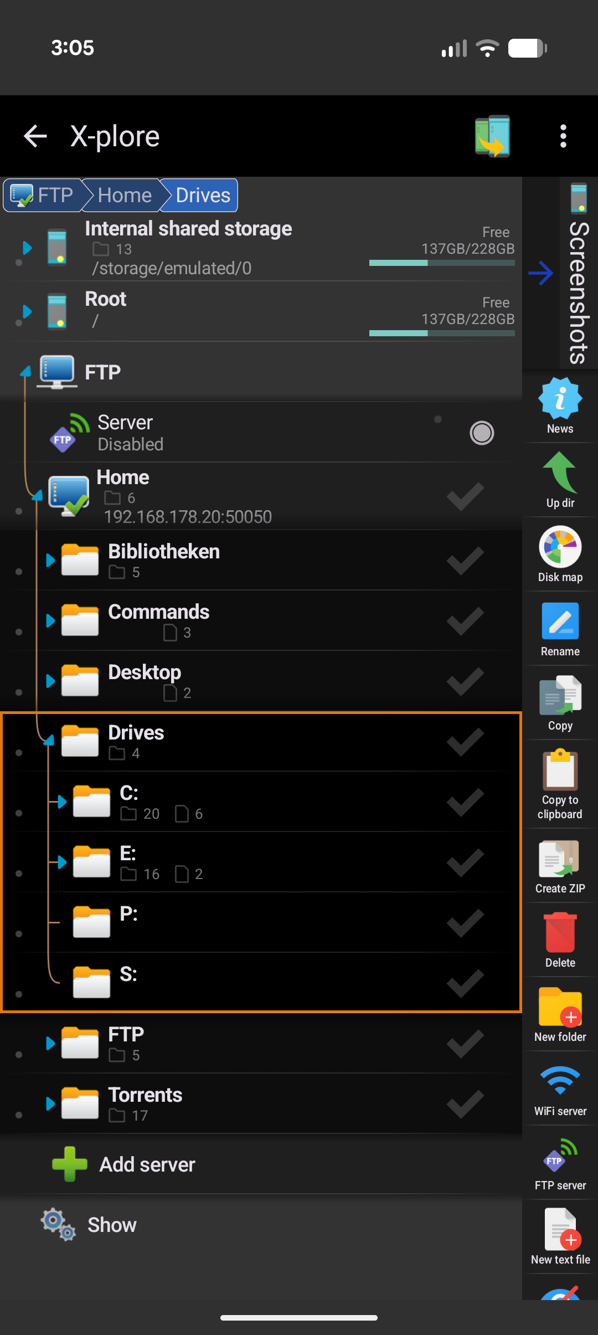Mark the Commands folder checkbox
Viewport: 598px width, 1335px height.
coord(465,620)
